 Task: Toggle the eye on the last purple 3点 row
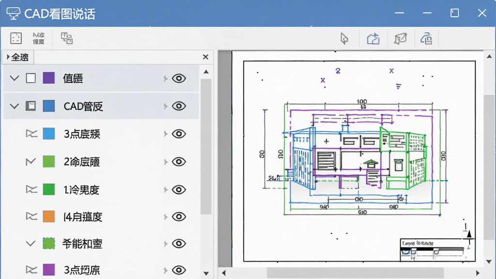tap(179, 270)
